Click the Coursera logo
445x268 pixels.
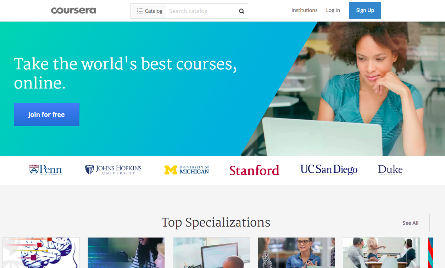[x=73, y=11]
